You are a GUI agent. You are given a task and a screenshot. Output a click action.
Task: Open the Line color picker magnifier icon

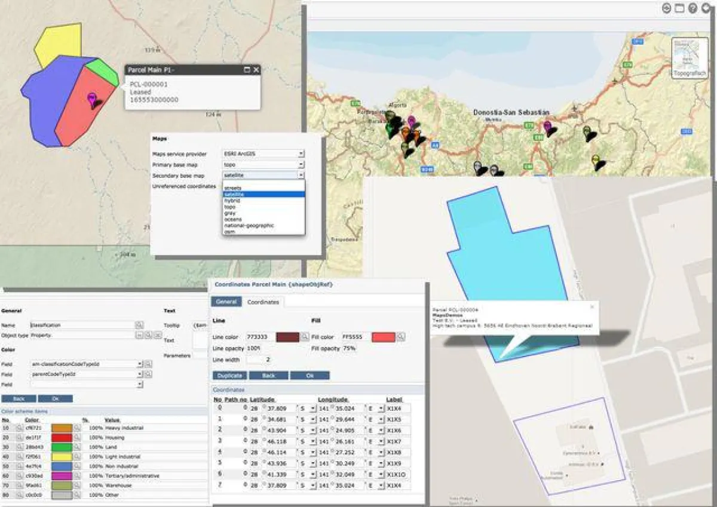point(305,337)
